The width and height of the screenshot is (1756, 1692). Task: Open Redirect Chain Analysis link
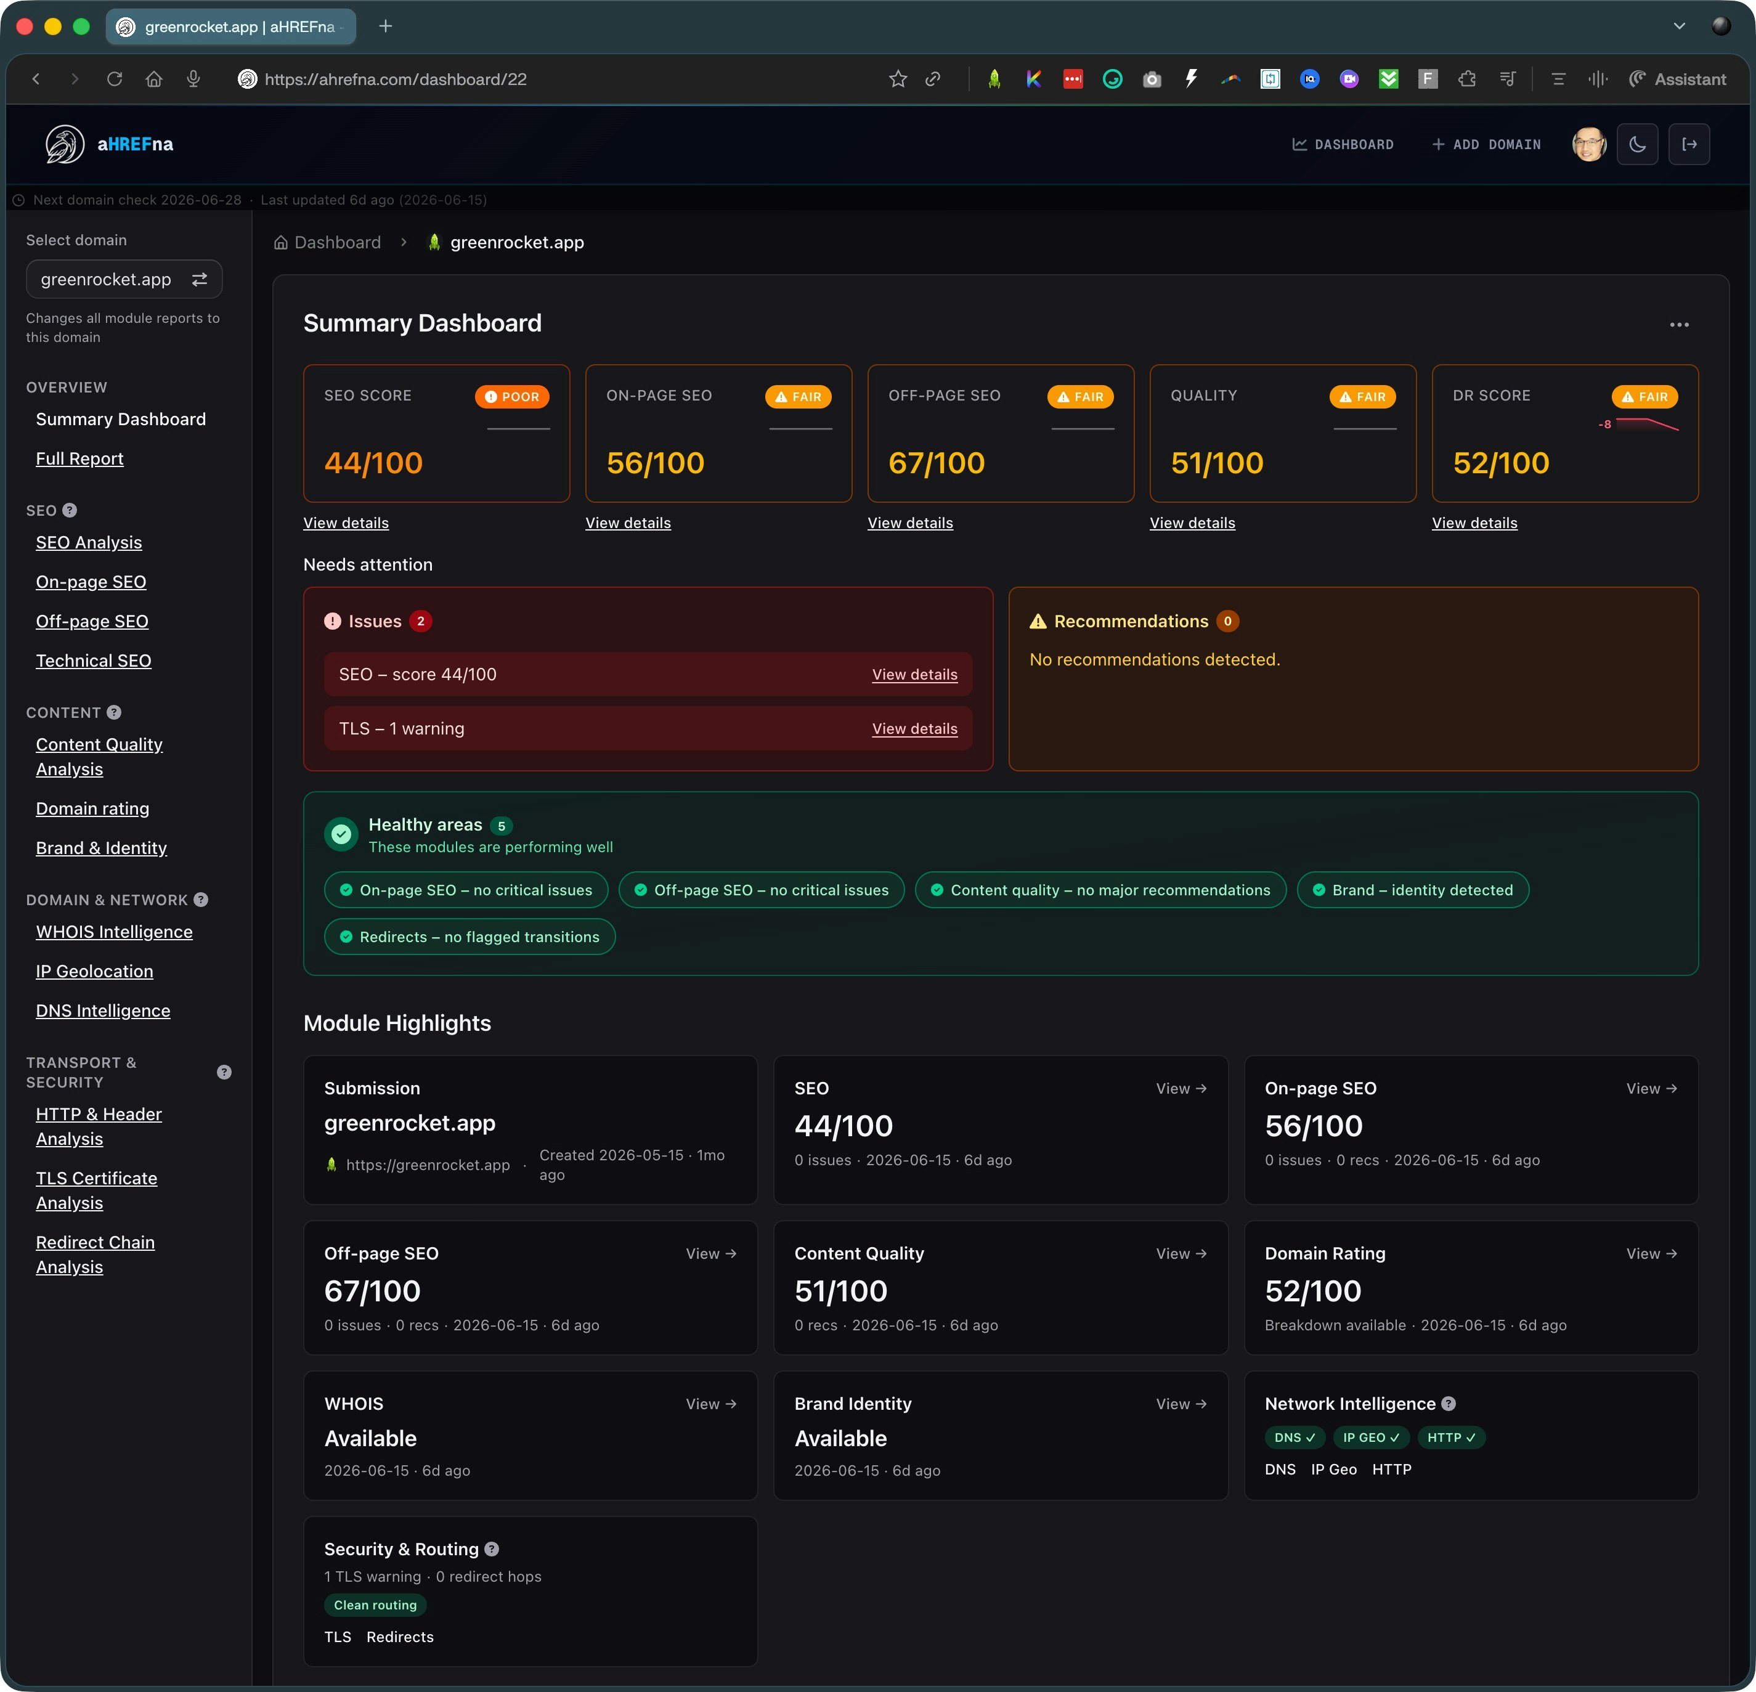(x=95, y=1255)
